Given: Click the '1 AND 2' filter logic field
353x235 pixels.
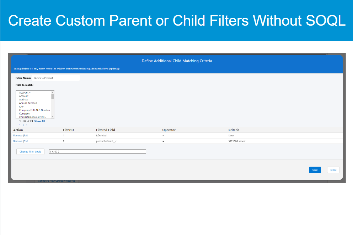Looking at the screenshot, I should pos(97,152).
